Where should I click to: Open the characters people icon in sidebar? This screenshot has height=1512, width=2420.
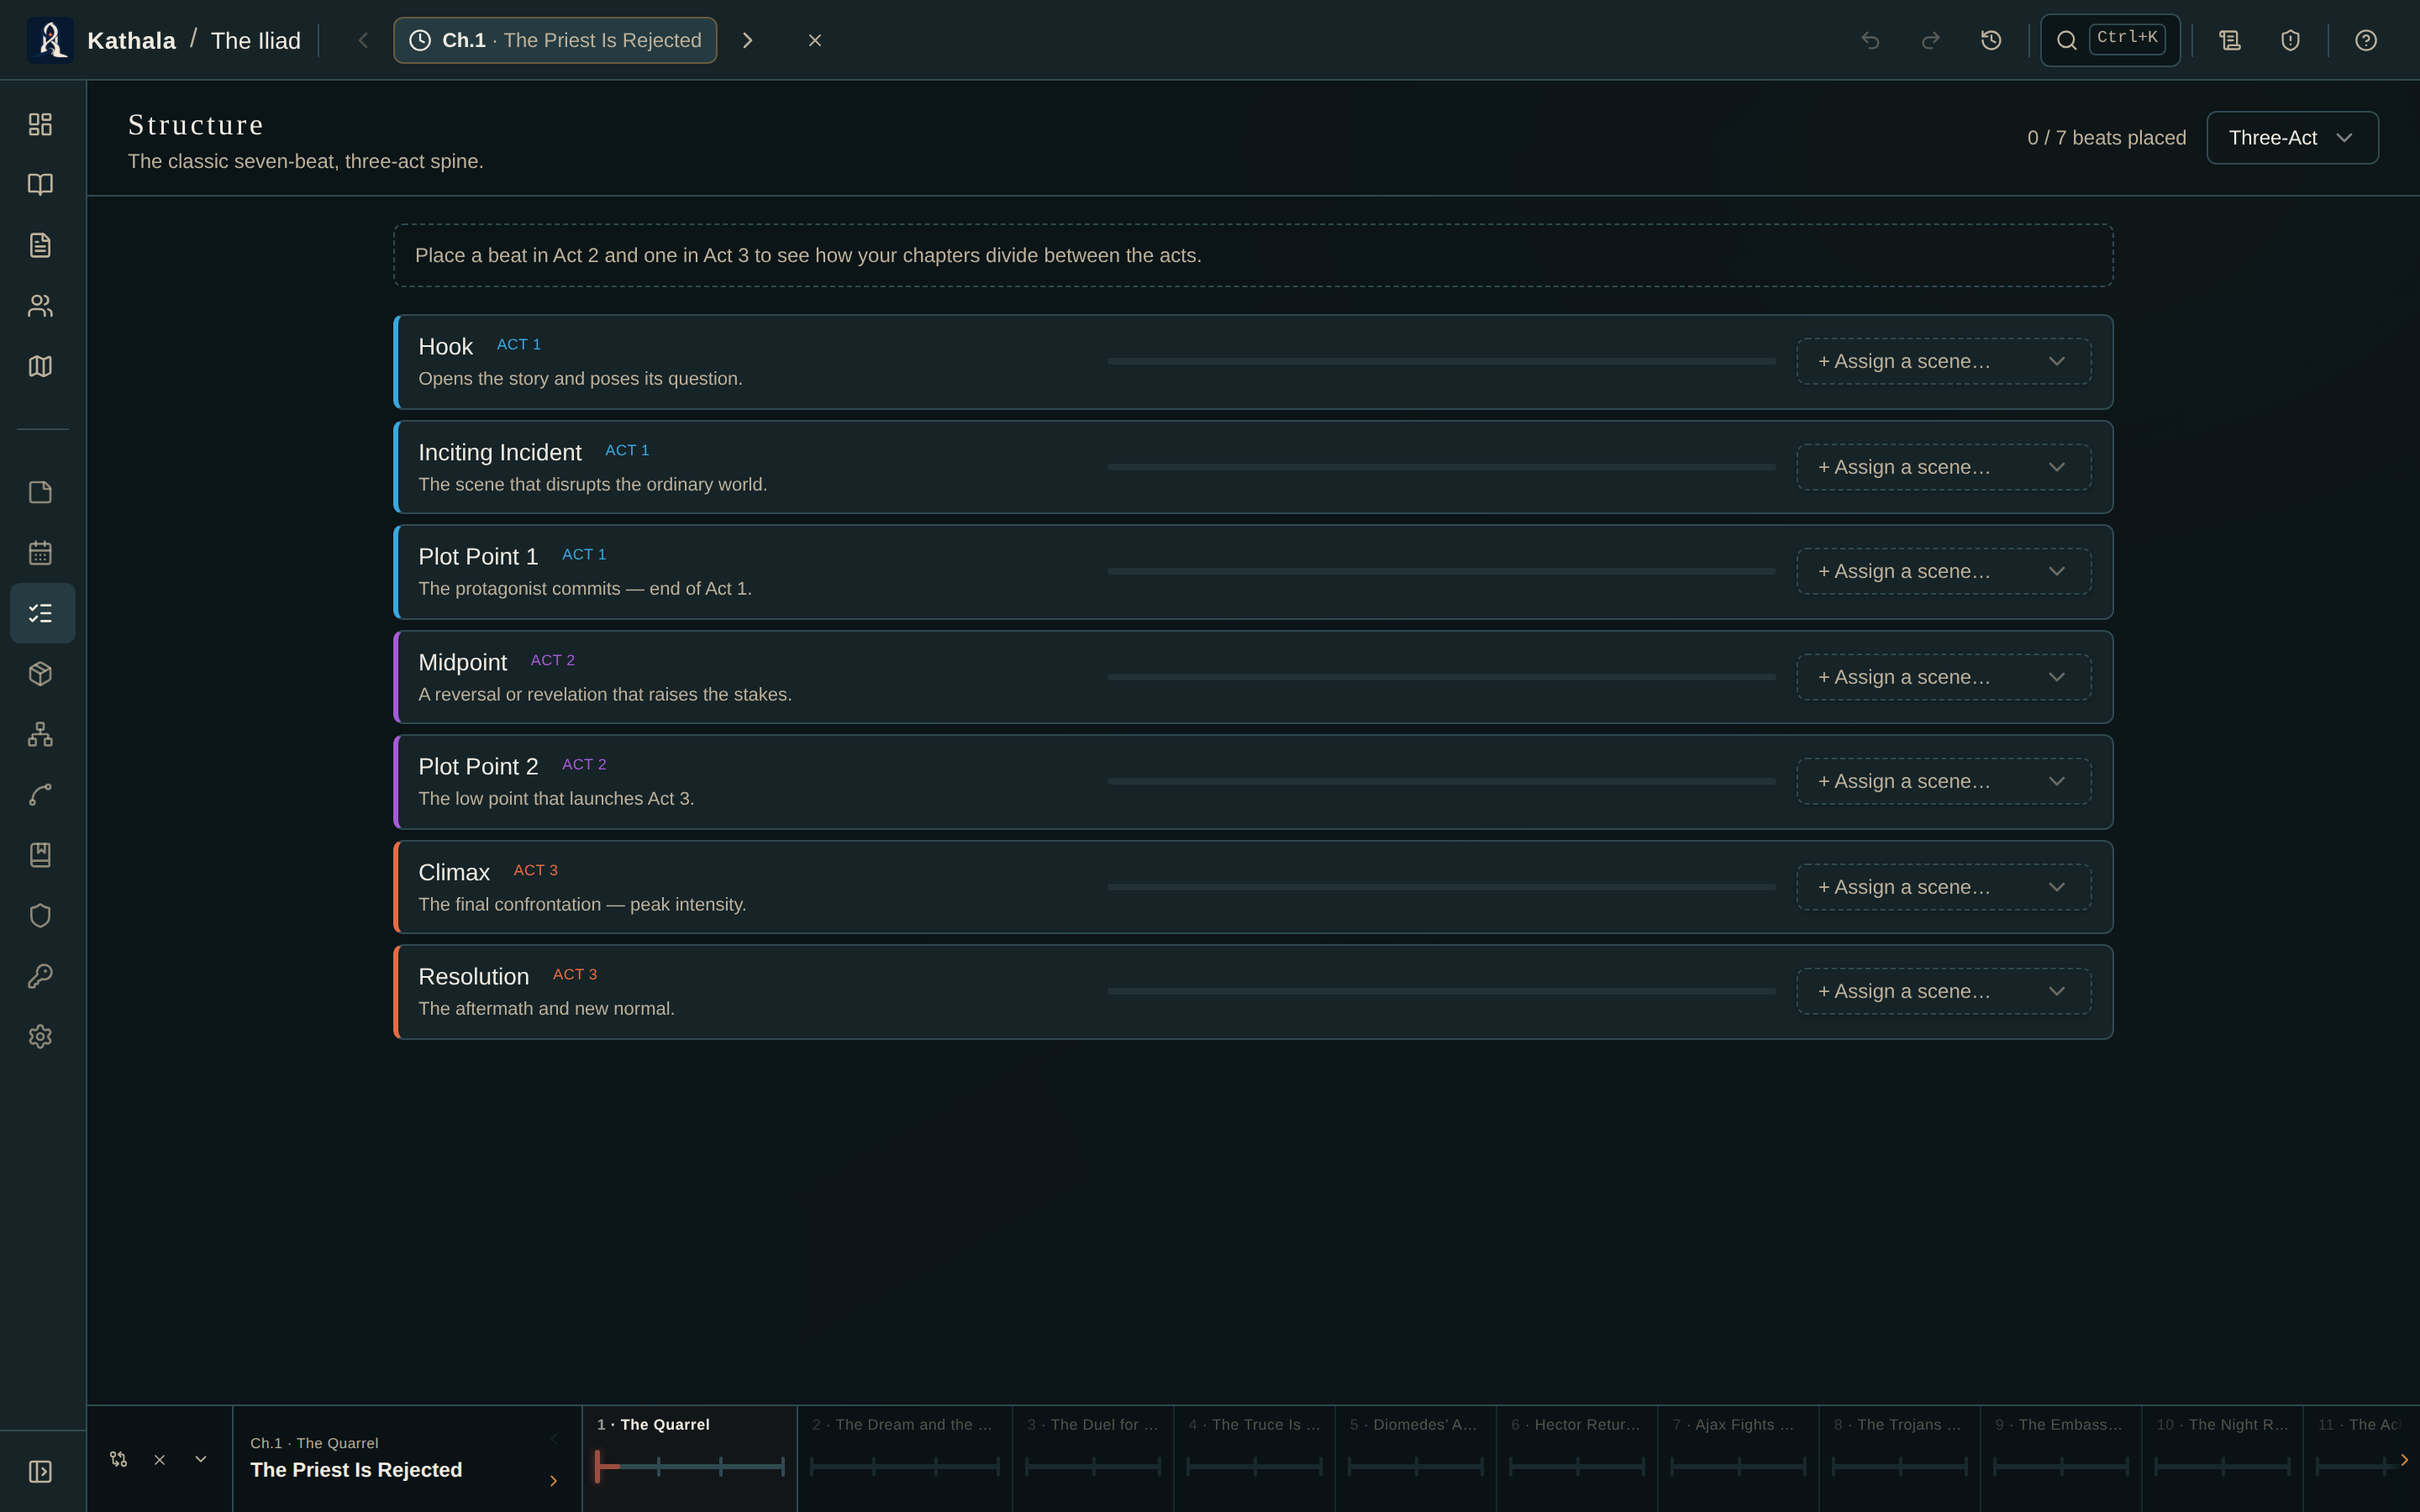pyautogui.click(x=40, y=305)
